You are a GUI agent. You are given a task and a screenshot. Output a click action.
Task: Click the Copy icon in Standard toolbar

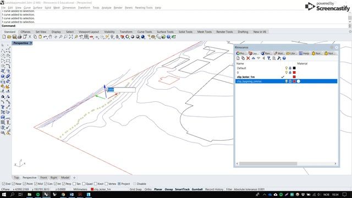click(35, 37)
